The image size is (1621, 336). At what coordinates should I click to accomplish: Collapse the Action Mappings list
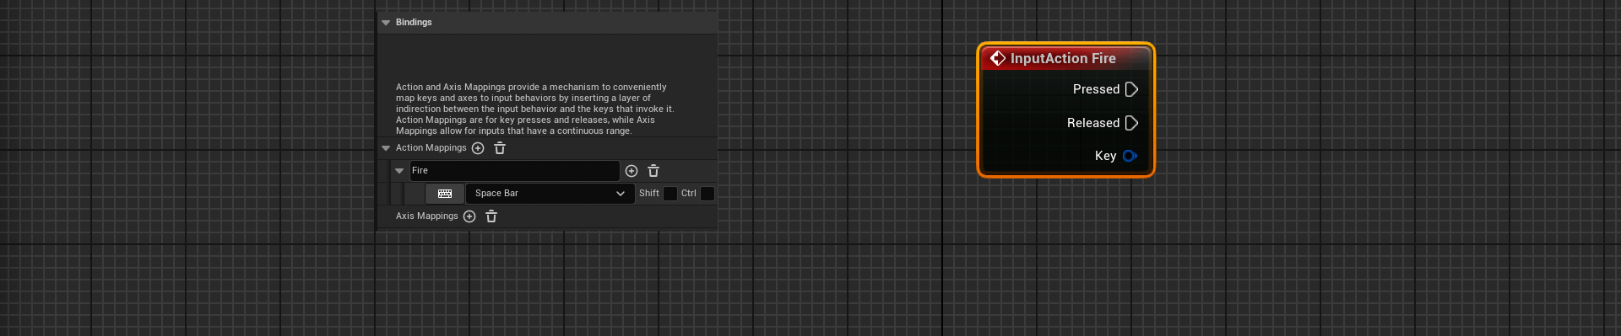click(x=386, y=148)
